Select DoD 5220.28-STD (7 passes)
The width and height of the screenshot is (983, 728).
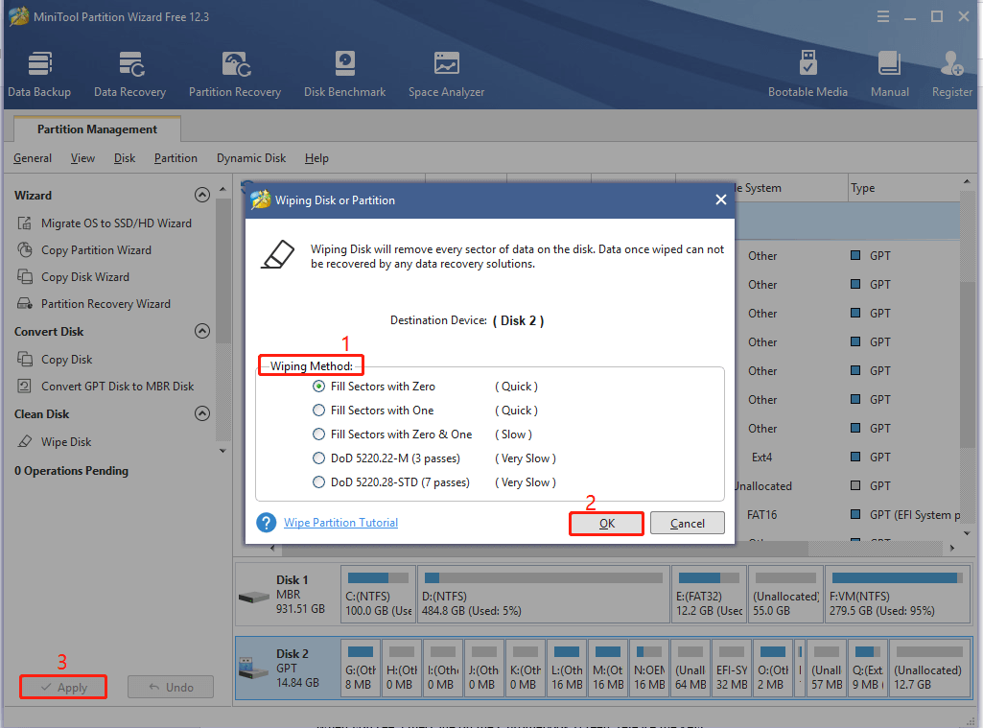[319, 482]
